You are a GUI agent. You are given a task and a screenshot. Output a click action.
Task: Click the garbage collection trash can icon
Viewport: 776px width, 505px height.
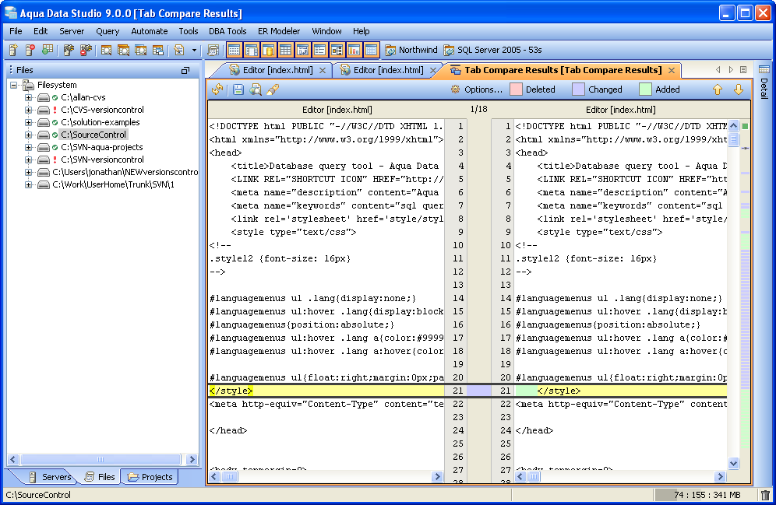(765, 495)
